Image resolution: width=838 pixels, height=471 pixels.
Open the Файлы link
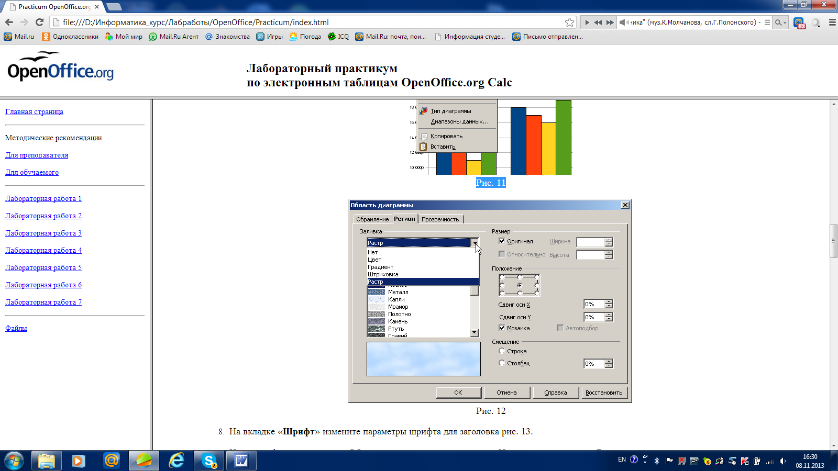(16, 328)
